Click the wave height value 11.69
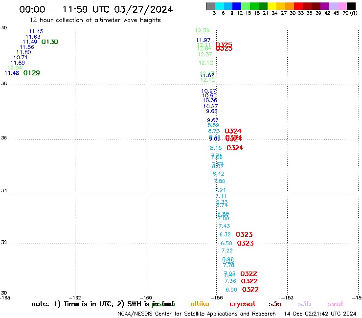362x318 pixels. point(18,63)
